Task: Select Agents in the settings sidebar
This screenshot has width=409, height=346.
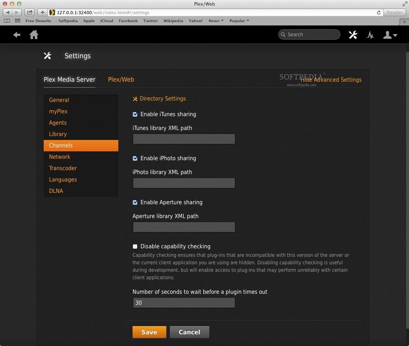Action: 81,123
